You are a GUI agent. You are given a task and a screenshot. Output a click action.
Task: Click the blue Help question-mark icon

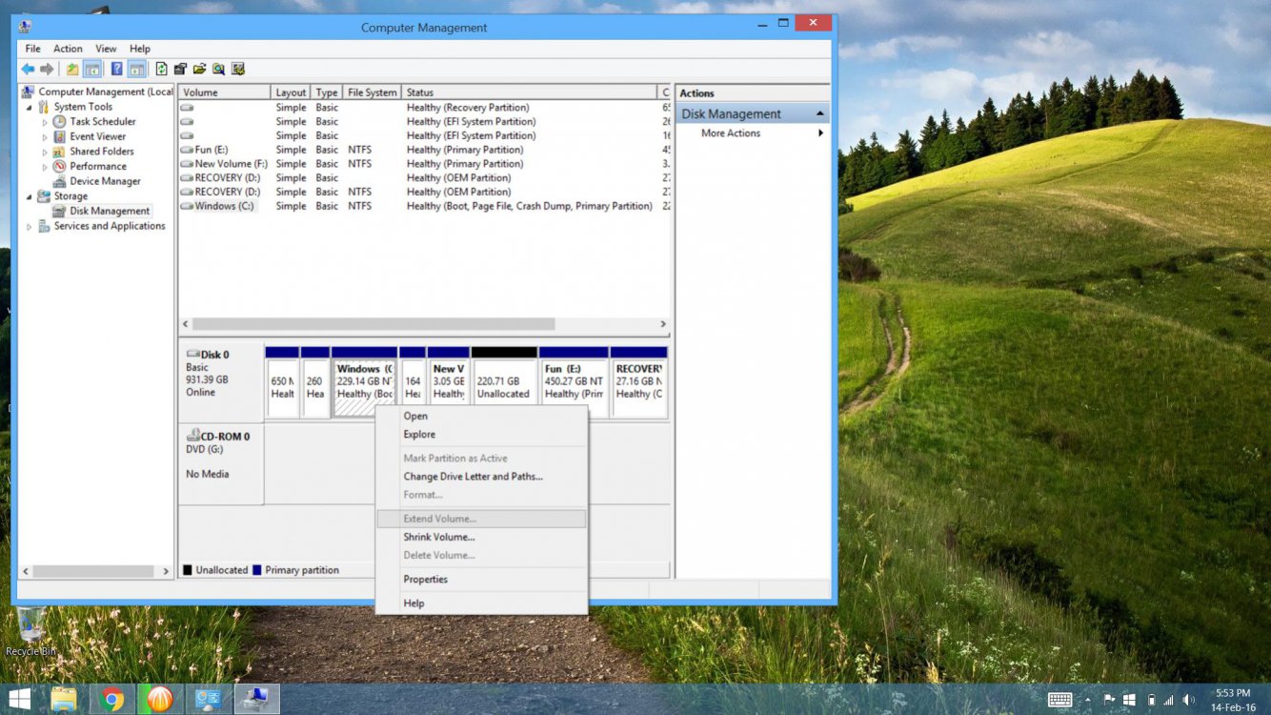click(x=116, y=69)
